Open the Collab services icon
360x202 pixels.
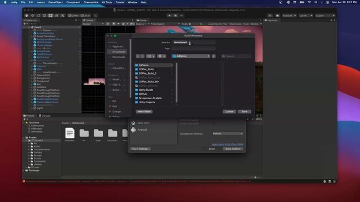pyautogui.click(x=270, y=16)
